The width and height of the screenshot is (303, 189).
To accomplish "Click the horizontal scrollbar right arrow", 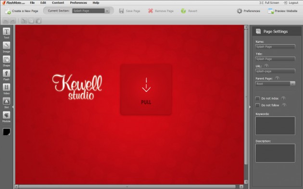I will coord(241,187).
